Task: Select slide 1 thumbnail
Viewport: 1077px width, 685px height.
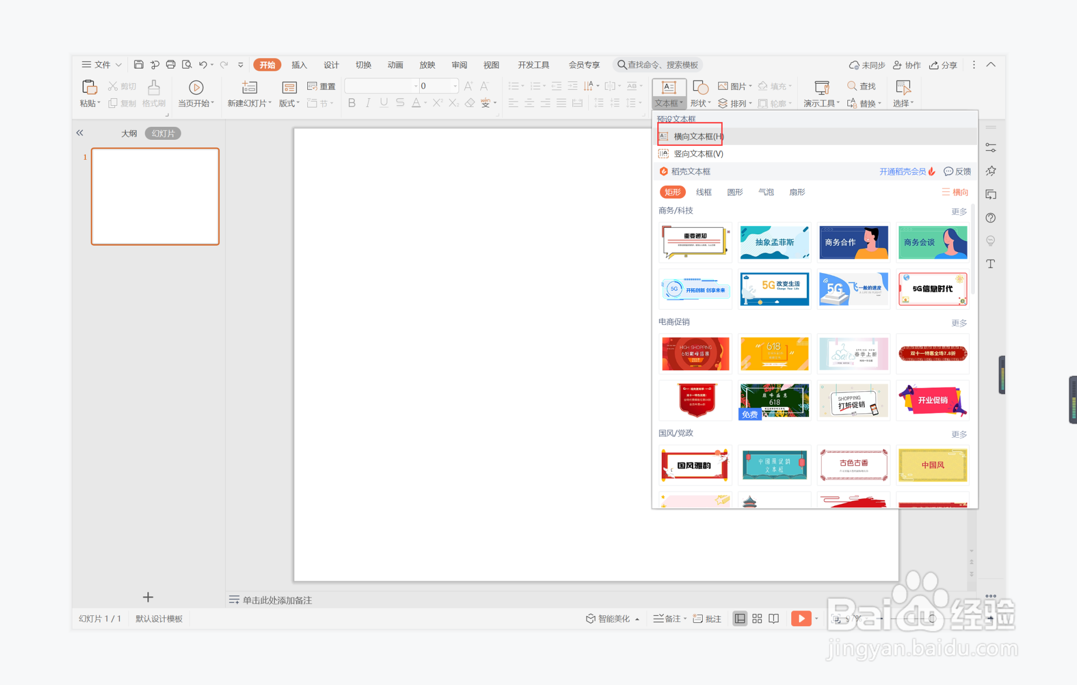Action: pyautogui.click(x=155, y=196)
